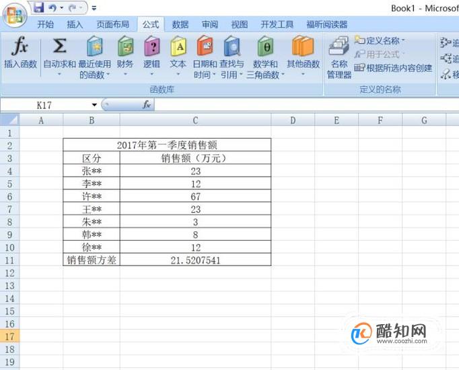Screen dimensions: 459x370
Task: Select column E header
Action: click(x=337, y=120)
